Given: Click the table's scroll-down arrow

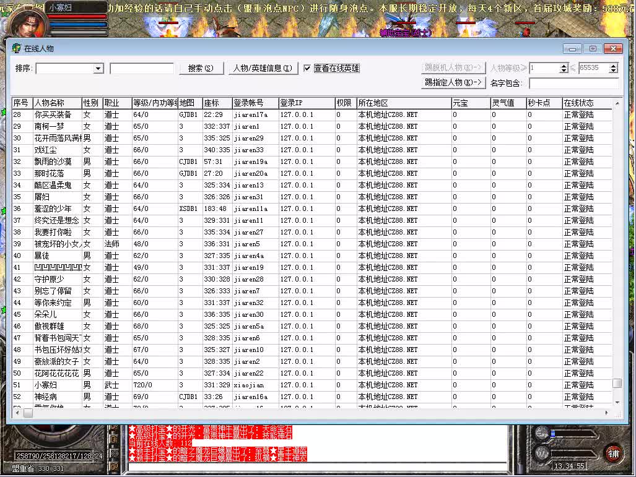Looking at the screenshot, I should (617, 402).
